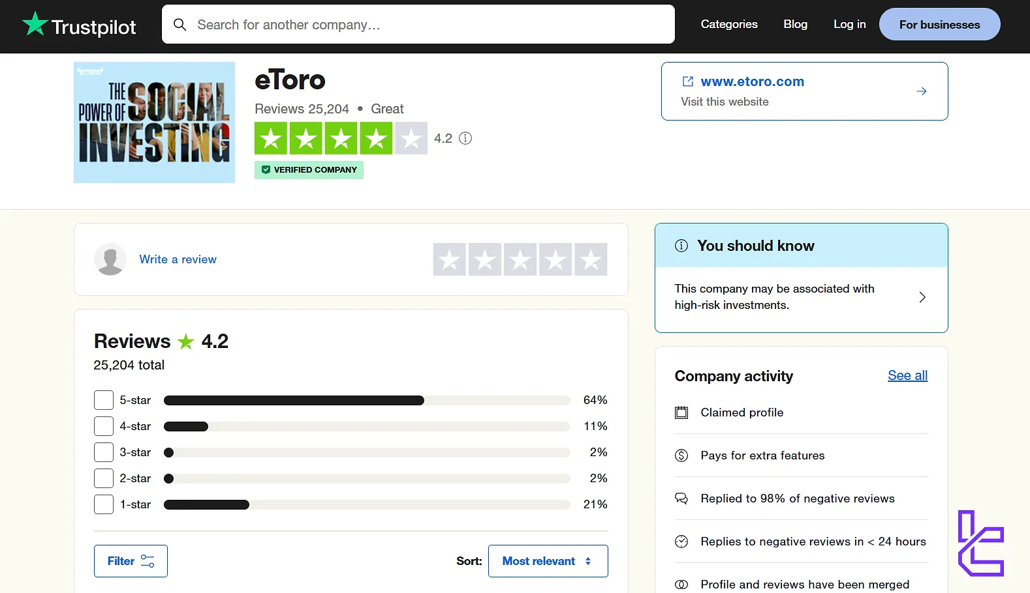Click Replied to 98% of negative reviews
Viewport: 1030px width, 593px height.
pyautogui.click(x=798, y=499)
